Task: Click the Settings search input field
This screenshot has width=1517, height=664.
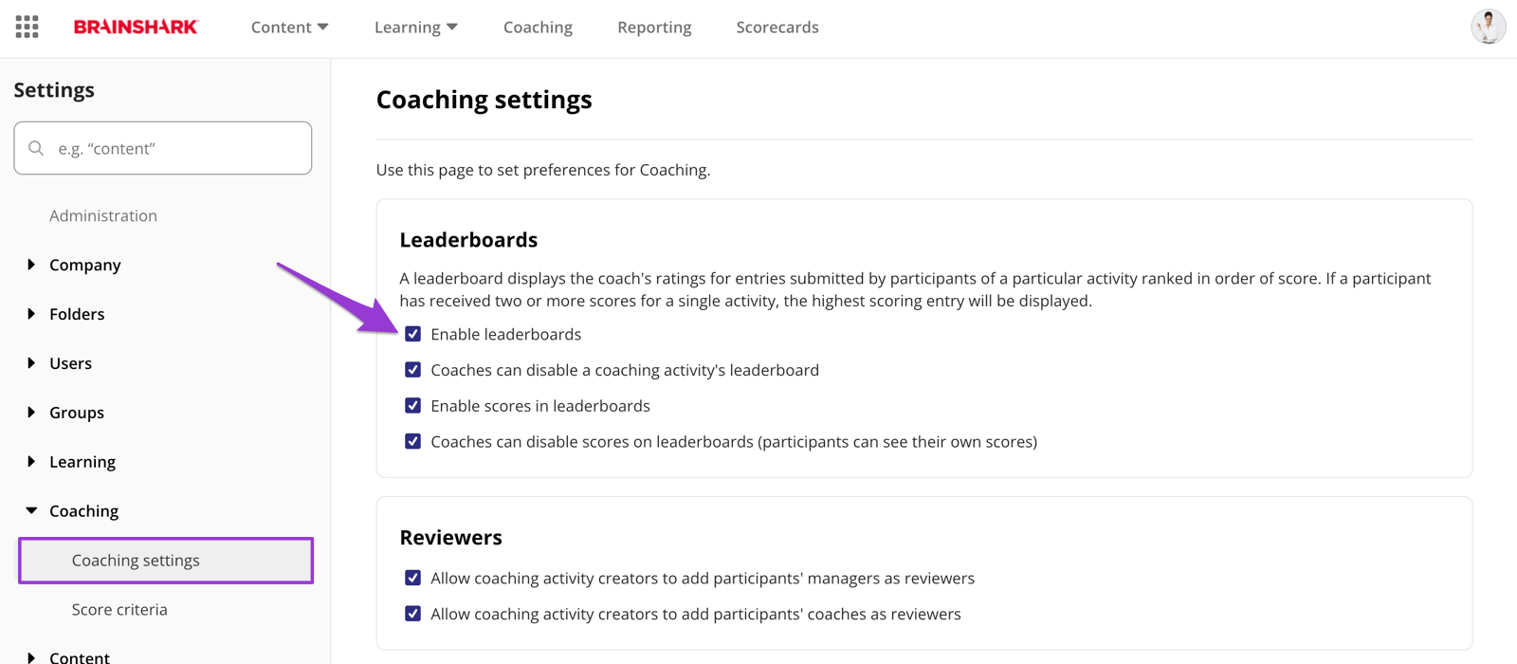Action: coord(163,148)
